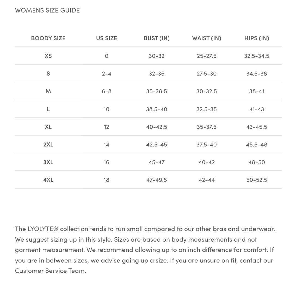306x287 pixels.
Task: Select the 45.5-48 hips measurement cell
Action: (256, 144)
